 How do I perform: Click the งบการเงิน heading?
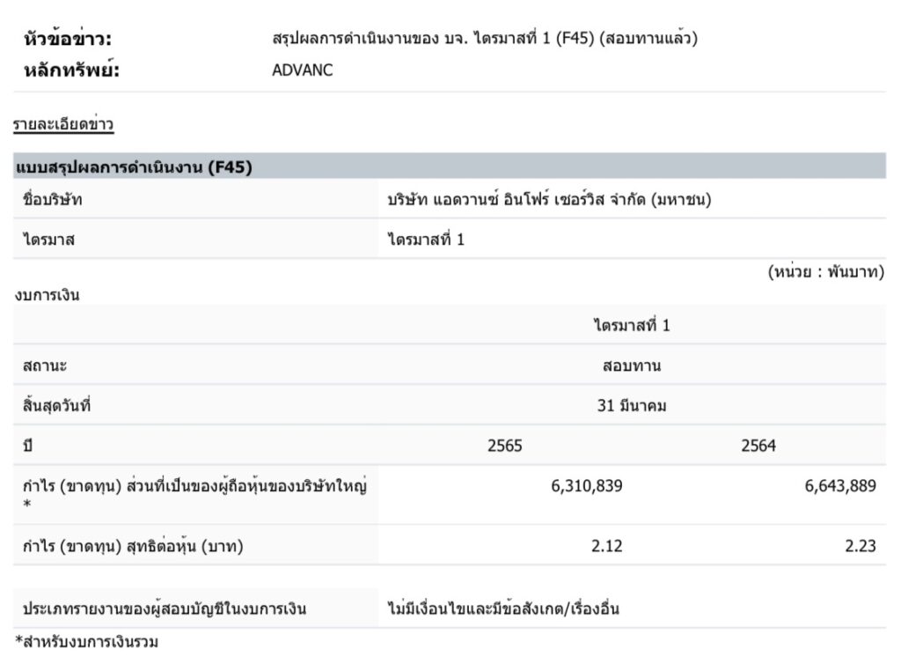(x=47, y=295)
